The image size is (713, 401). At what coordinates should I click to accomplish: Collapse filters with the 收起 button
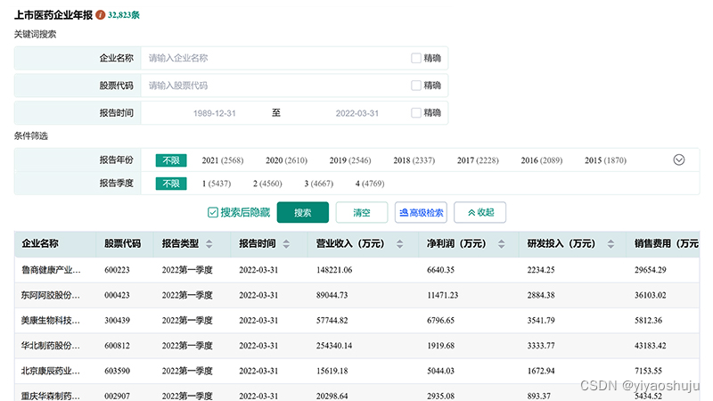tap(480, 212)
